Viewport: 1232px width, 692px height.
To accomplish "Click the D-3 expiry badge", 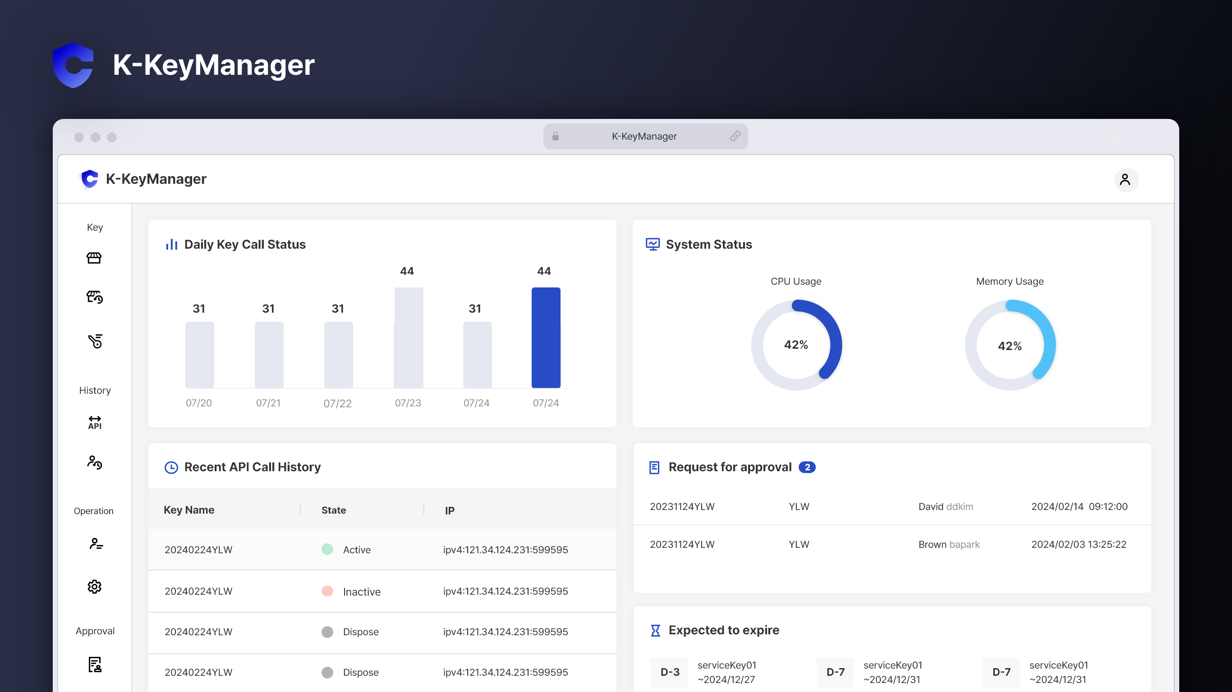I will point(669,672).
